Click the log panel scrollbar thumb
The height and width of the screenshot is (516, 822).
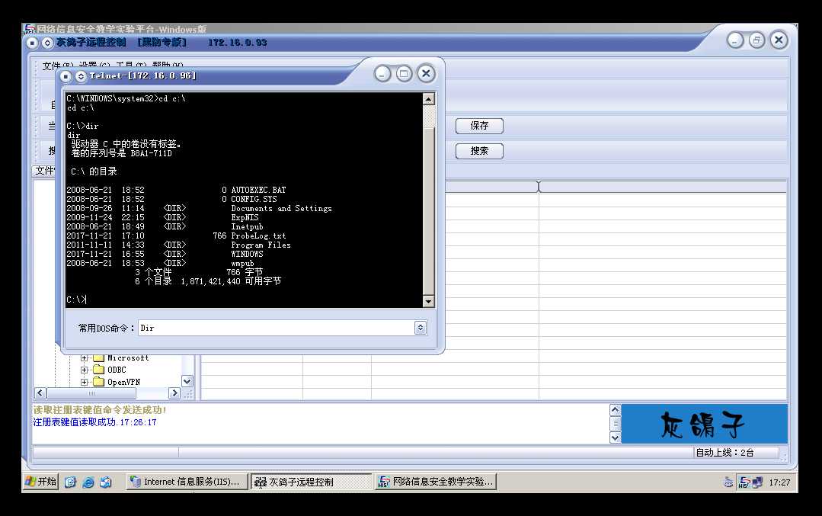(616, 423)
